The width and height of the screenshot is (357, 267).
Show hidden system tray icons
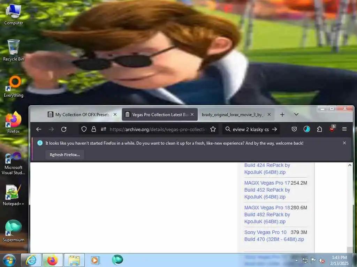[296, 261]
